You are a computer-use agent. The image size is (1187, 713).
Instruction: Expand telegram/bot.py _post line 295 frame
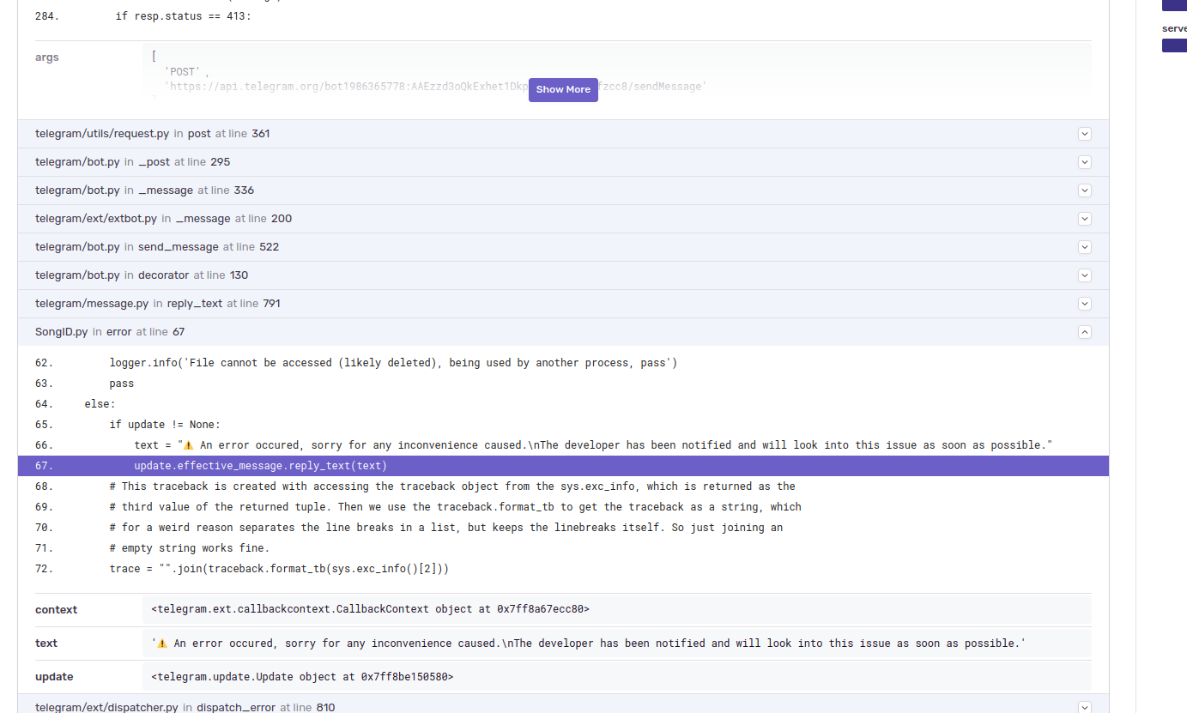point(1085,162)
